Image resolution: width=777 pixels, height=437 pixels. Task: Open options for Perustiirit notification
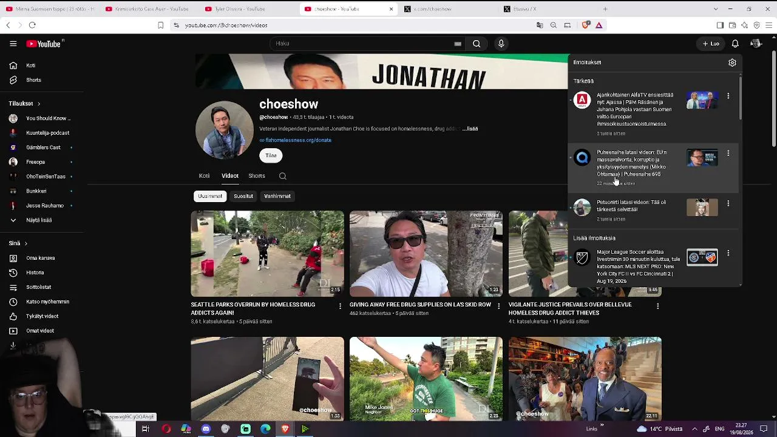click(x=728, y=203)
